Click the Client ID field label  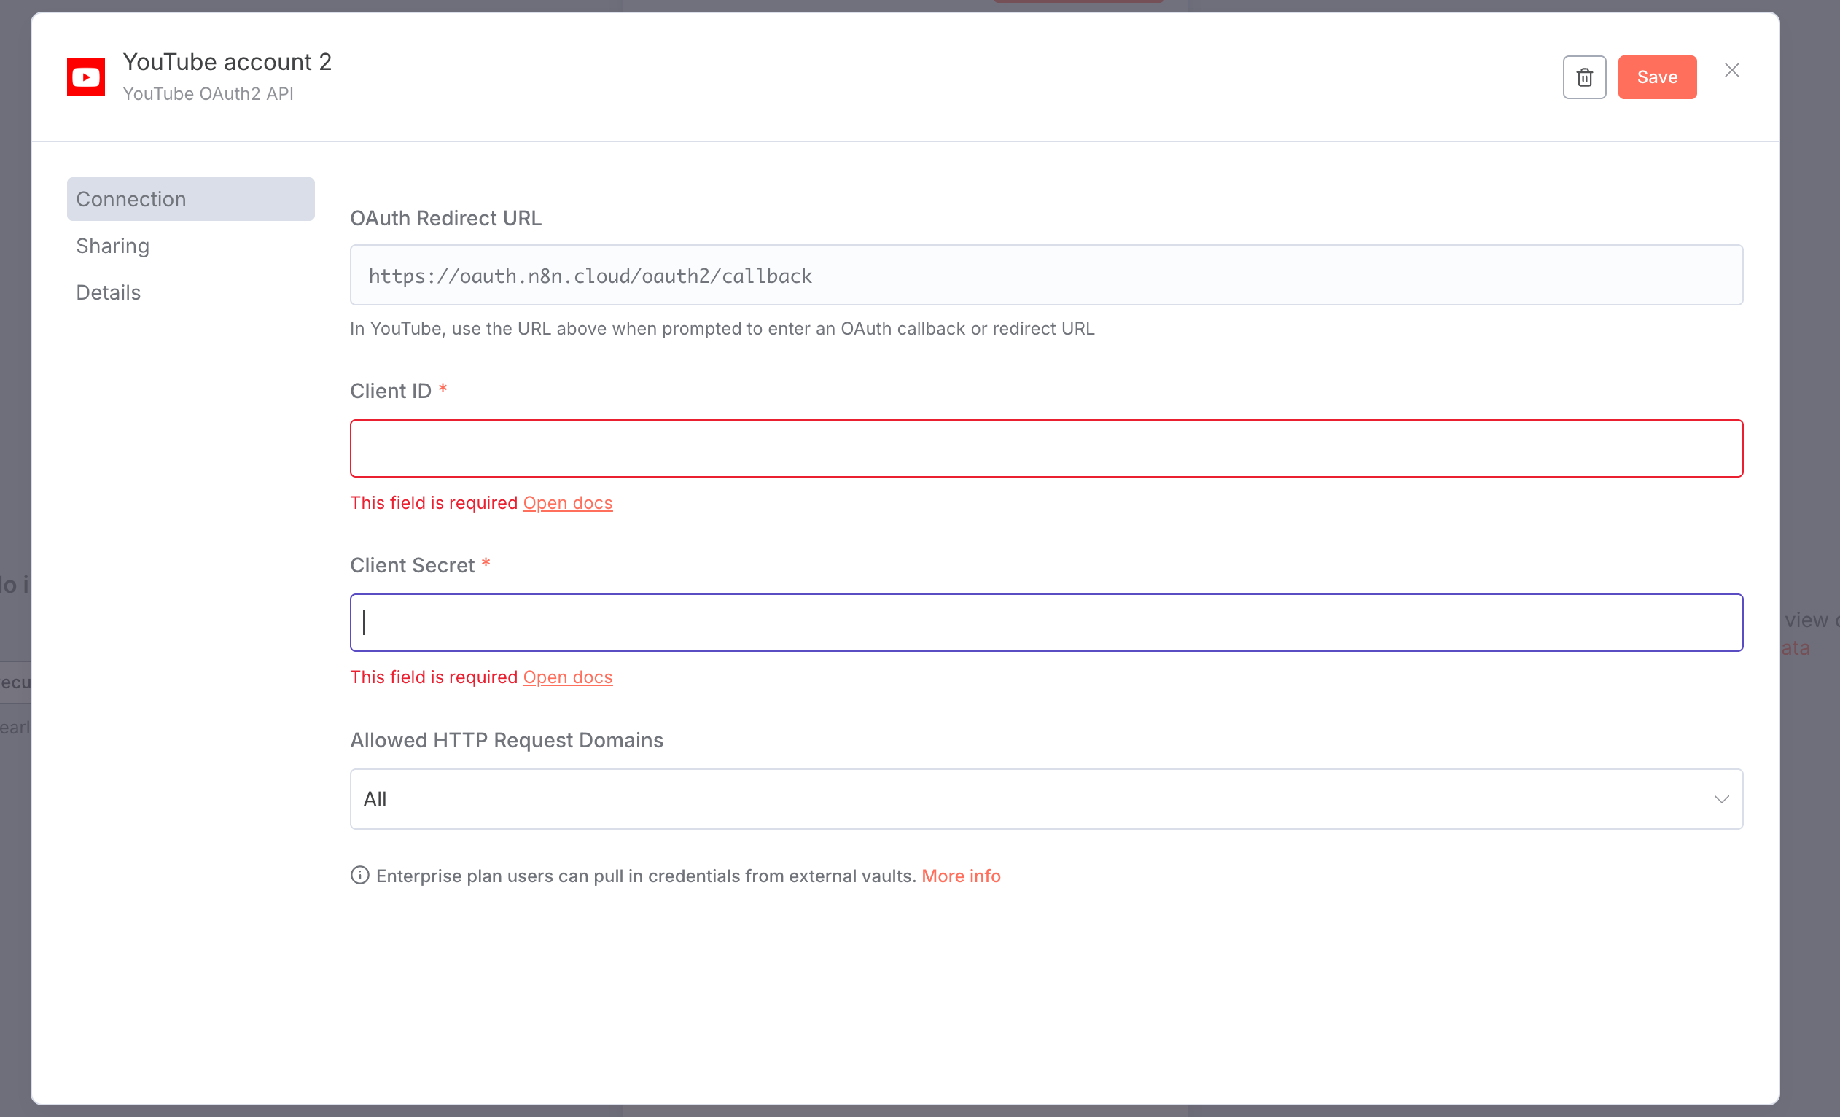[391, 391]
